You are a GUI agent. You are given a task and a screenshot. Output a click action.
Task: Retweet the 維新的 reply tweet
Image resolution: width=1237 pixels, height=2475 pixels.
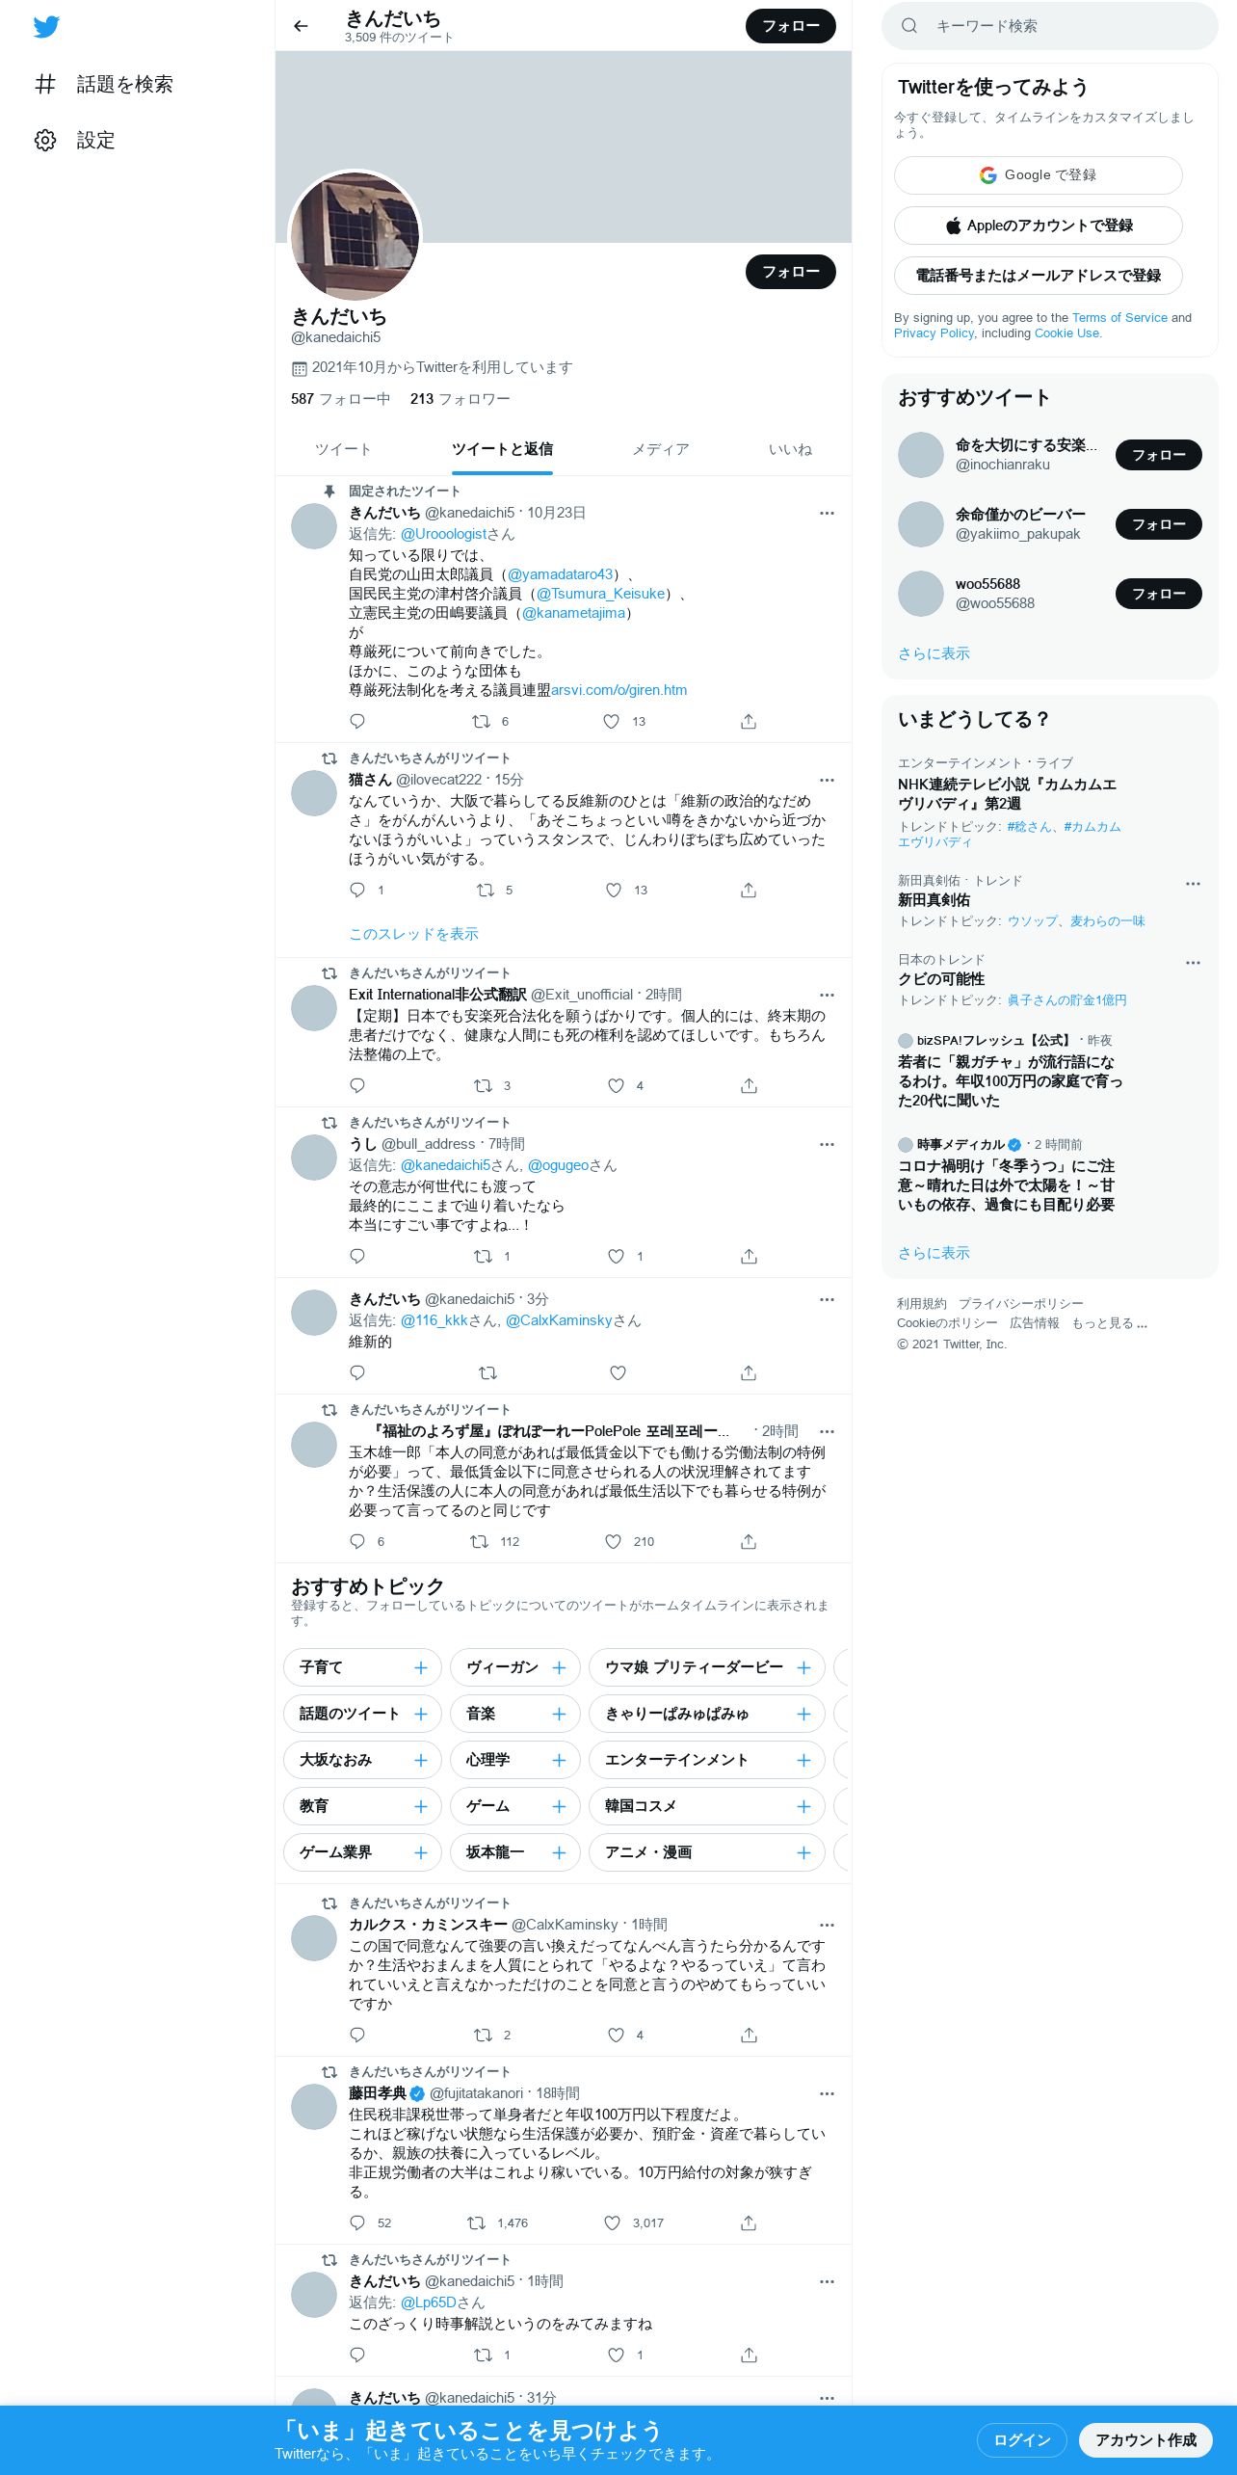(x=487, y=1372)
